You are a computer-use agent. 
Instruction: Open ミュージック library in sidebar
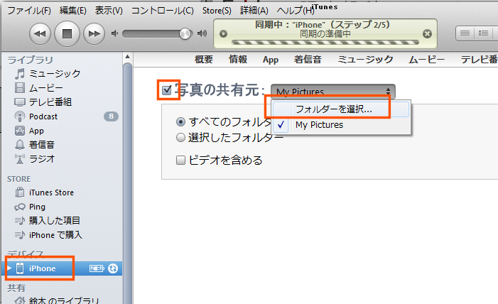pyautogui.click(x=54, y=73)
